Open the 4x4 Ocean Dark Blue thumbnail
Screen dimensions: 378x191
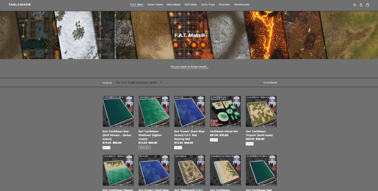pyautogui.click(x=154, y=170)
